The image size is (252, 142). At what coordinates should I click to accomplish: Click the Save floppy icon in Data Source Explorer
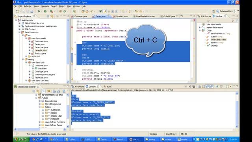(64, 91)
